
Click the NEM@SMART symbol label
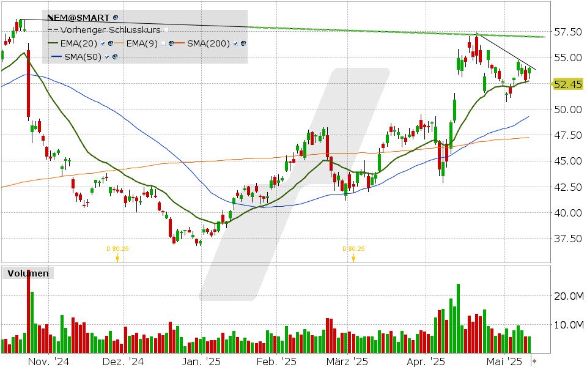[x=78, y=18]
